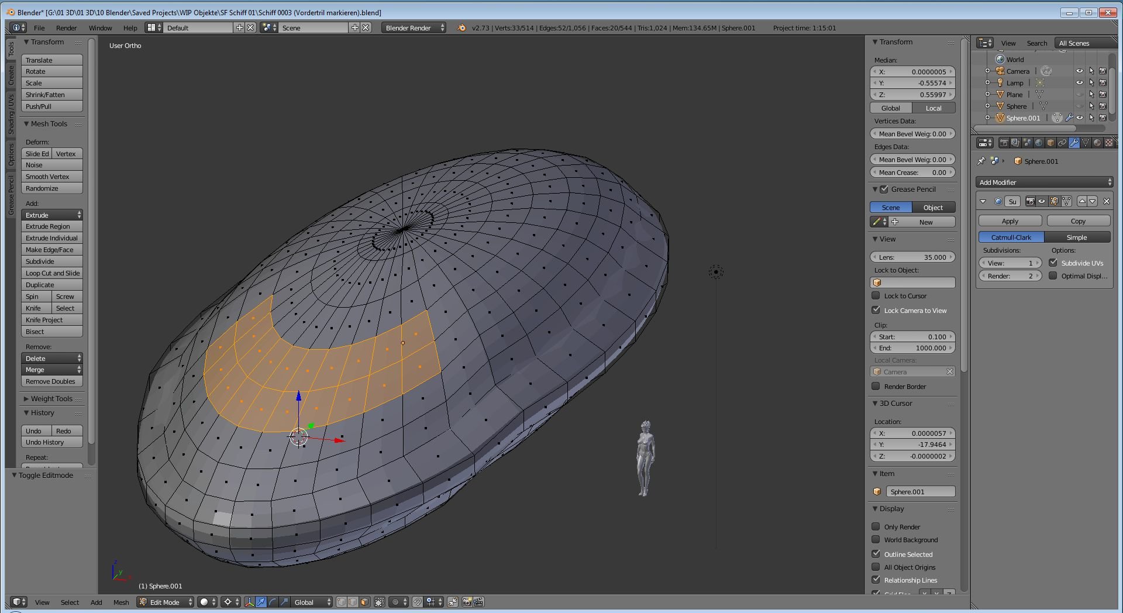This screenshot has height=613, width=1123.
Task: Open the Edit Mode selector dropdown
Action: [166, 602]
